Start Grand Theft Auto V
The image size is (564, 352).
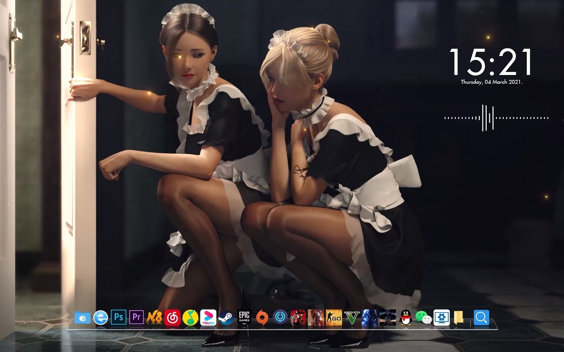352,317
